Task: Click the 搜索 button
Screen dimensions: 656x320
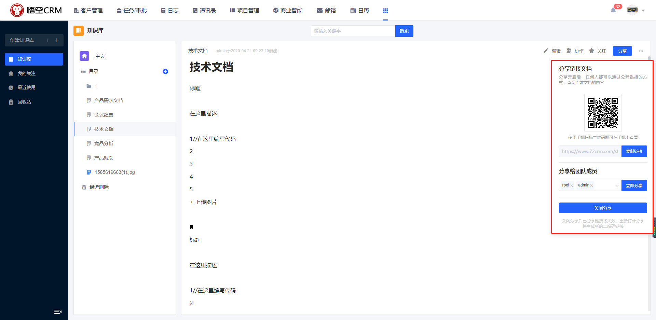Action: 404,31
